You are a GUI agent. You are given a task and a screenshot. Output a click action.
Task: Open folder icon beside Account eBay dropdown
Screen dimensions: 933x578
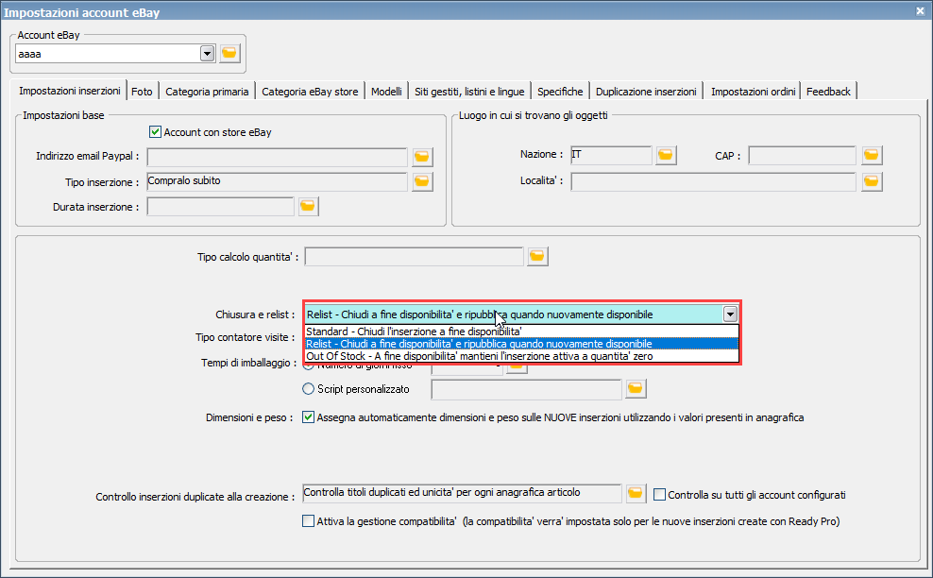click(229, 54)
